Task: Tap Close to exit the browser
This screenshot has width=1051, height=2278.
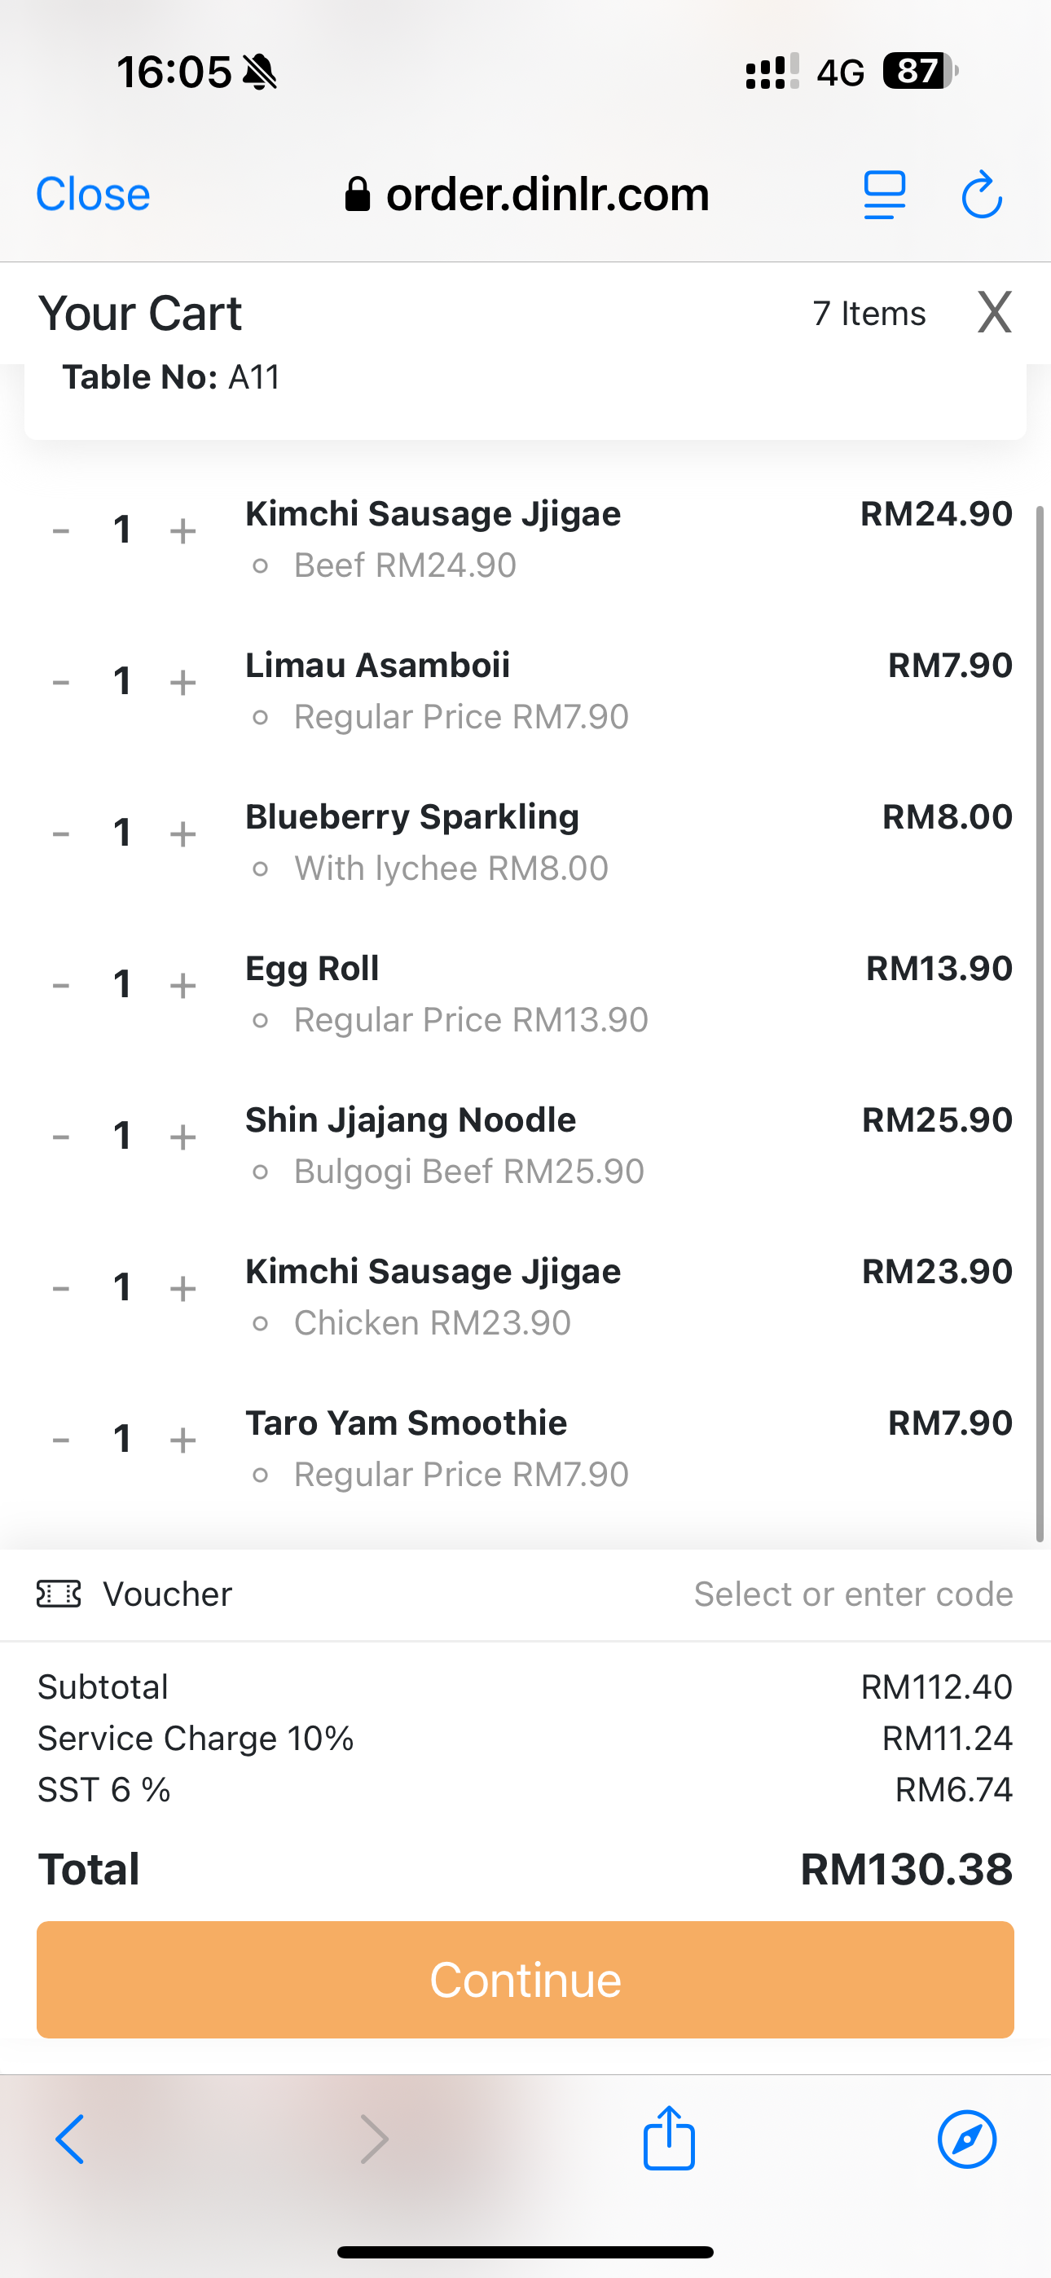Action: (x=93, y=194)
